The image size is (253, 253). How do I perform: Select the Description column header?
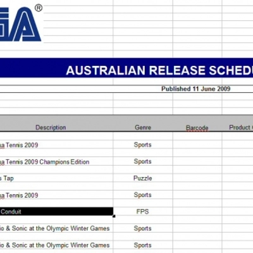point(51,128)
